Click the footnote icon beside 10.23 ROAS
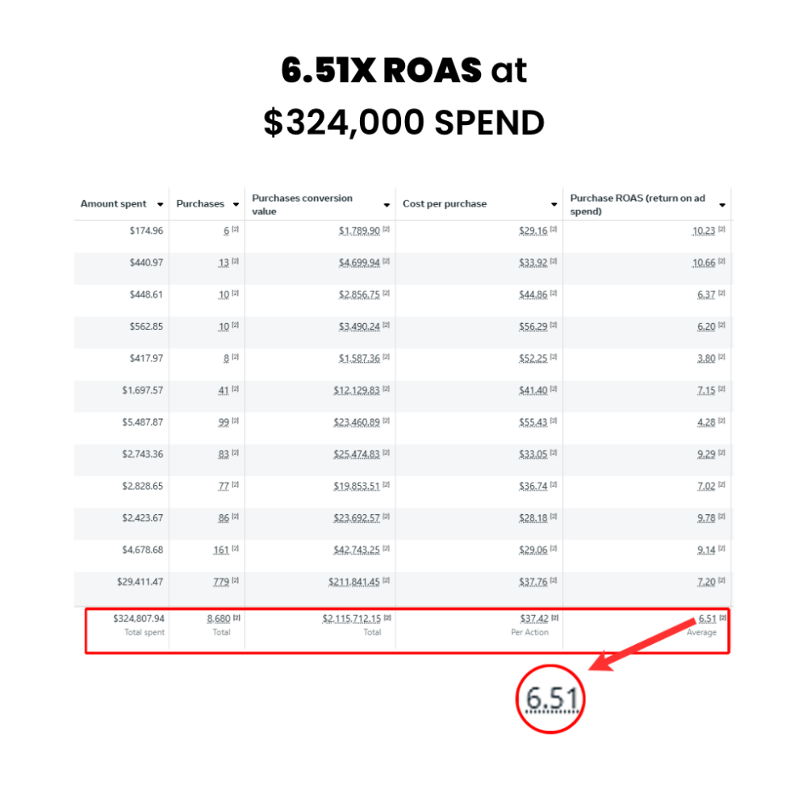This screenshot has height=807, width=807. click(721, 230)
